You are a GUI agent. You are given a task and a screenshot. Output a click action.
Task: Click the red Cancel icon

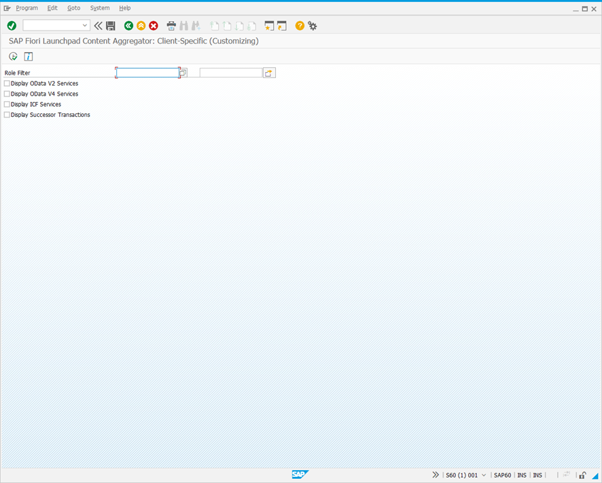[153, 25]
